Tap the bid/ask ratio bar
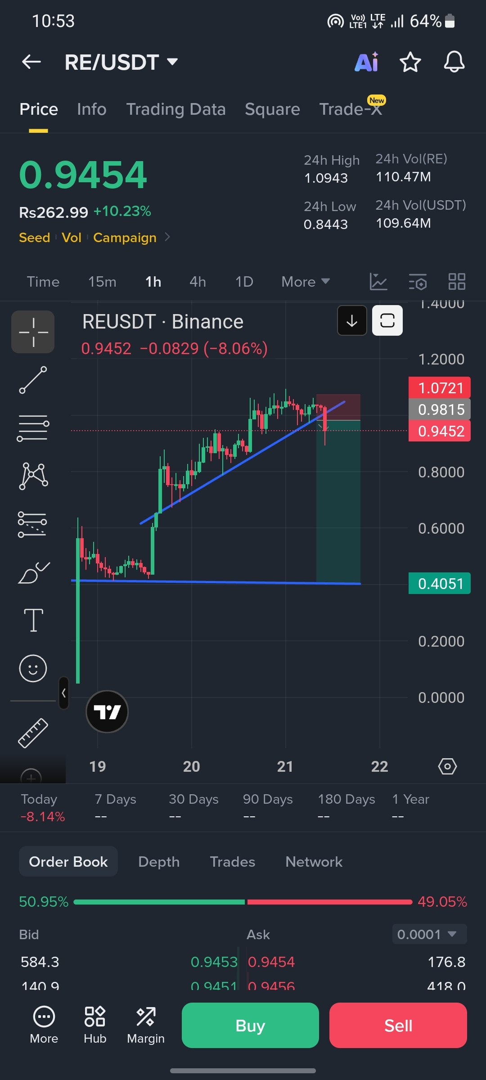This screenshot has width=486, height=1080. coord(243,902)
